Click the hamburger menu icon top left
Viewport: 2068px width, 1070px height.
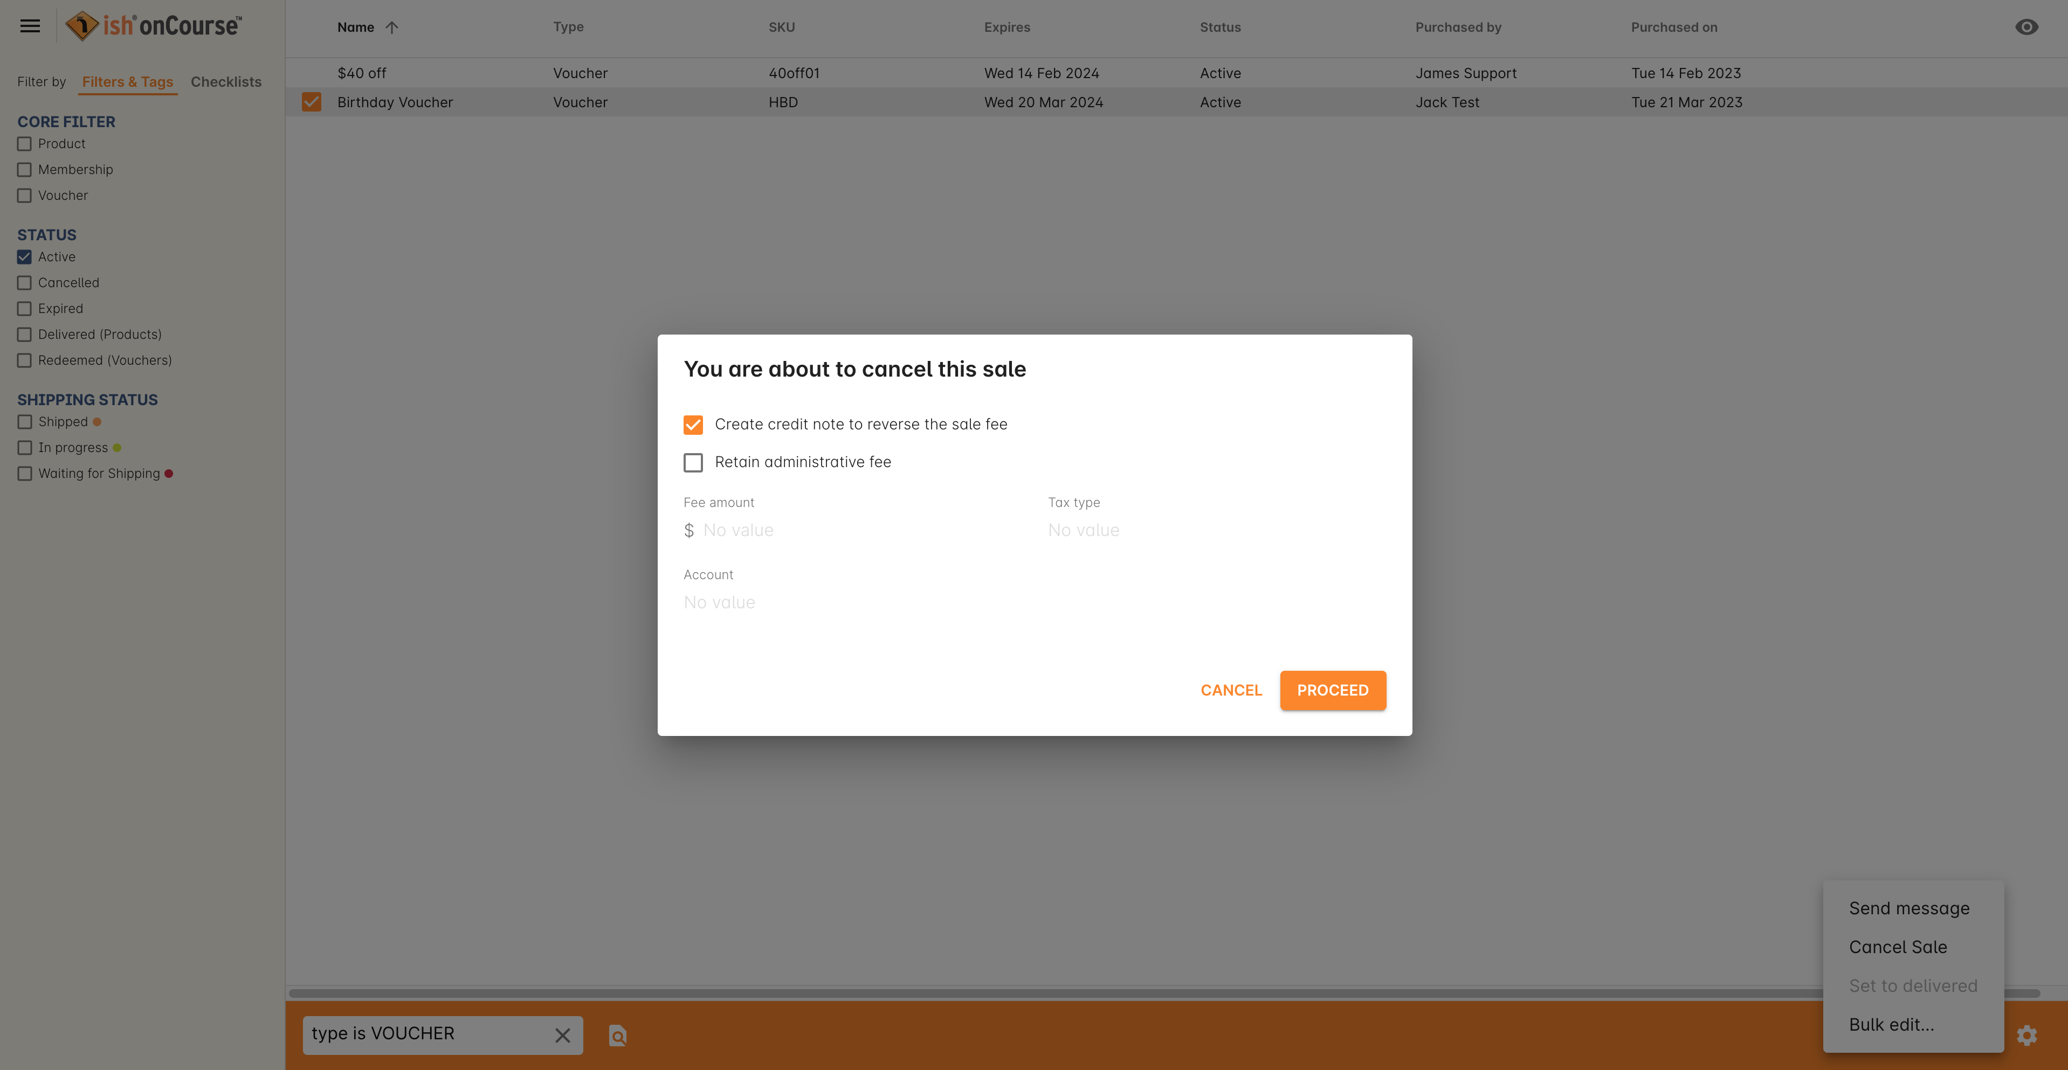pyautogui.click(x=30, y=26)
